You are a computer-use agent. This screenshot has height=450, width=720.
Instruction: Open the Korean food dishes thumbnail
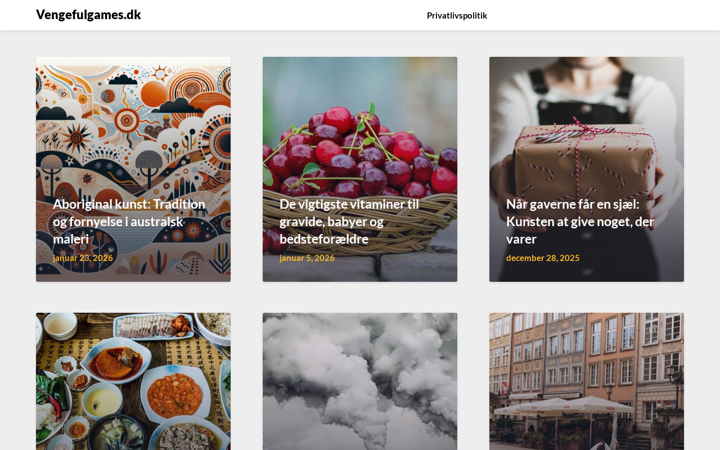pos(133,381)
